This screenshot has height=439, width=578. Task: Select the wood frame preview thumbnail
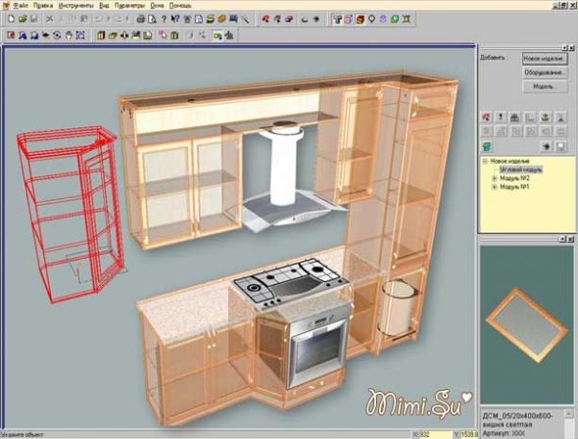[526, 324]
